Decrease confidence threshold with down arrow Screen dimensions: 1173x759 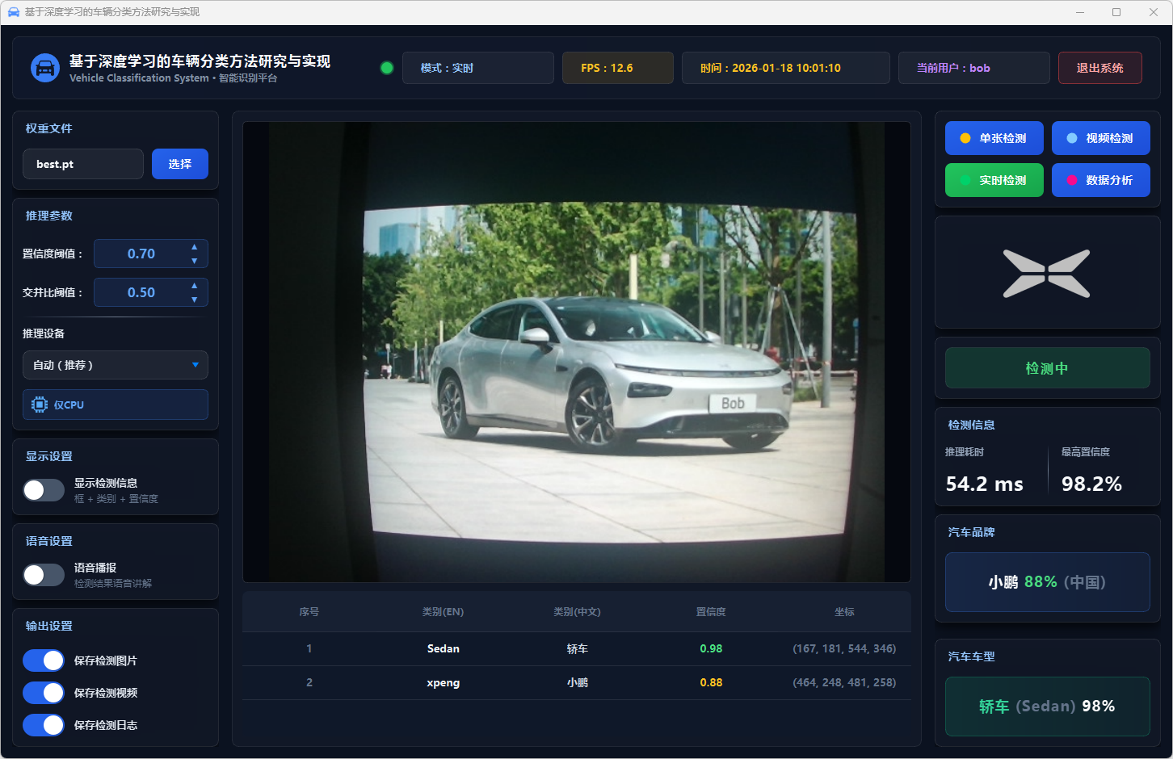coord(194,261)
